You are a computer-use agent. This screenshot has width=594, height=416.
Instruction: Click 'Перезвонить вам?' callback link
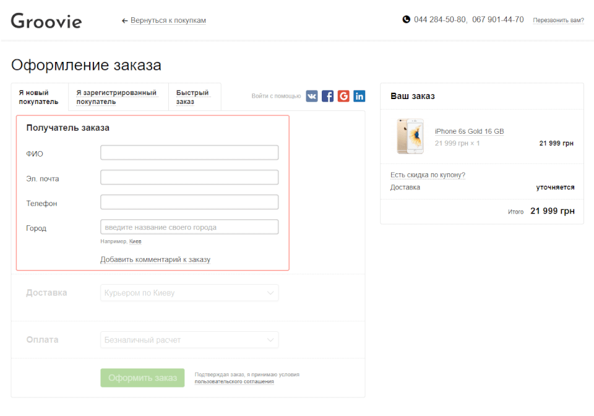(x=558, y=20)
